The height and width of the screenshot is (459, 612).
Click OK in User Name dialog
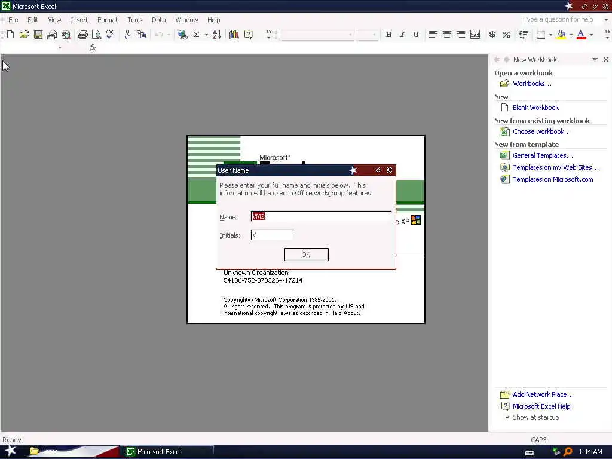(307, 255)
